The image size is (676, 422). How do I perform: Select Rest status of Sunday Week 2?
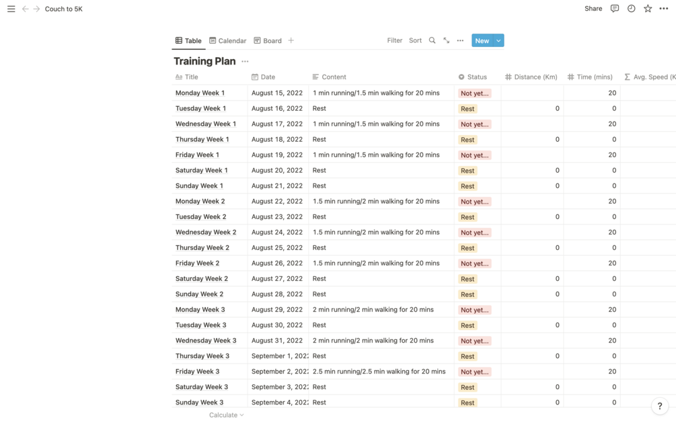pyautogui.click(x=467, y=294)
